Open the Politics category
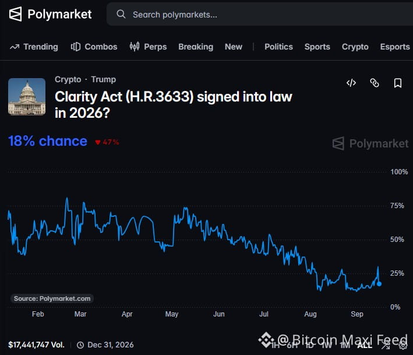 [278, 47]
